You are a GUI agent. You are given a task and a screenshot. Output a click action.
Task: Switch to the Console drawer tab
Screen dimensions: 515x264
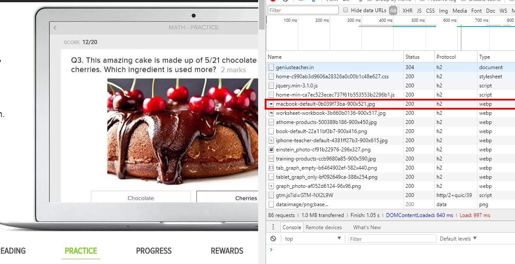[291, 227]
